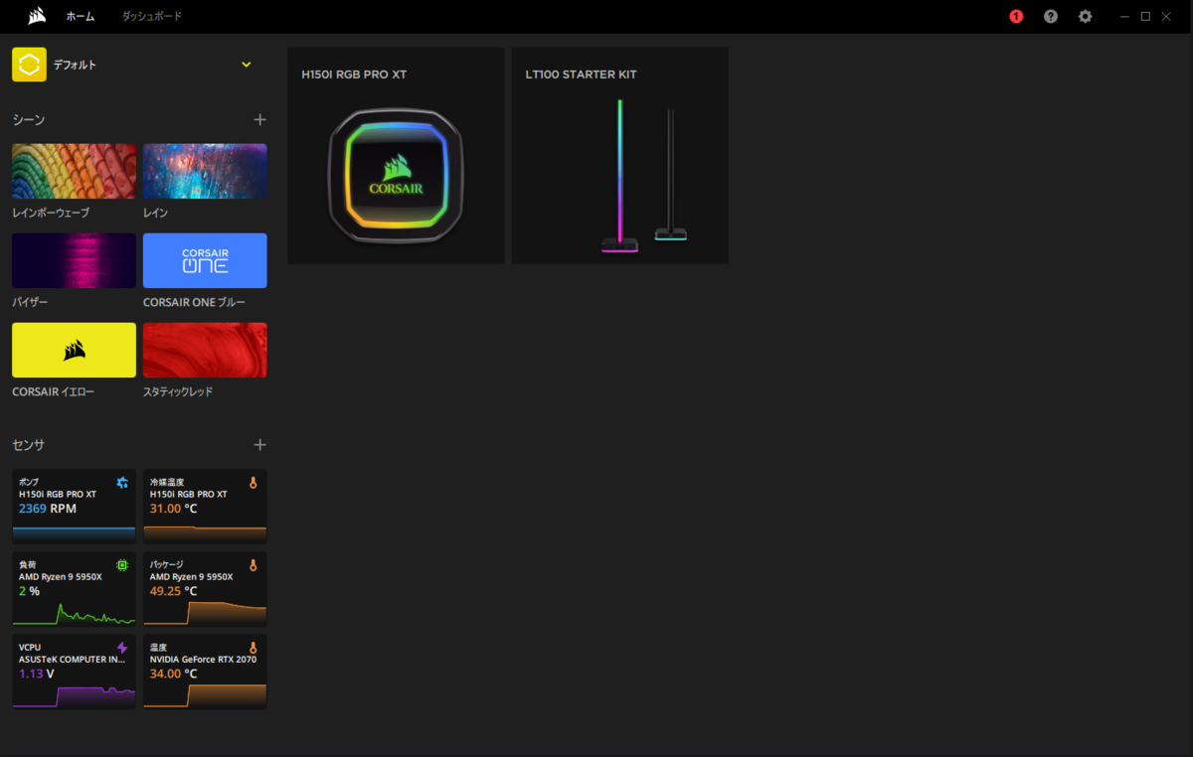The height and width of the screenshot is (757, 1193).
Task: Switch to the ダッシュボード tab
Action: [x=152, y=17]
